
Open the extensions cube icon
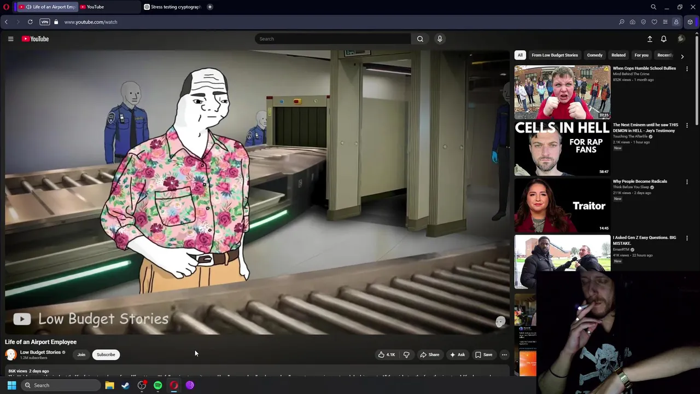click(690, 22)
